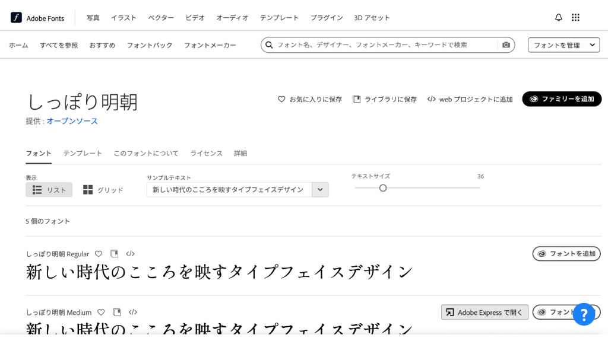Image resolution: width=608 pixels, height=341 pixels.
Task: Click the camera visual search icon
Action: (506, 45)
